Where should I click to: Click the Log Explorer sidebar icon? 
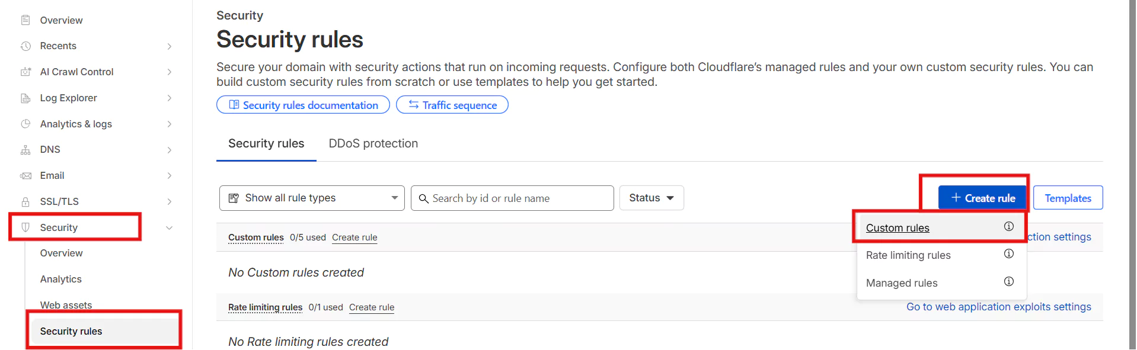point(25,98)
